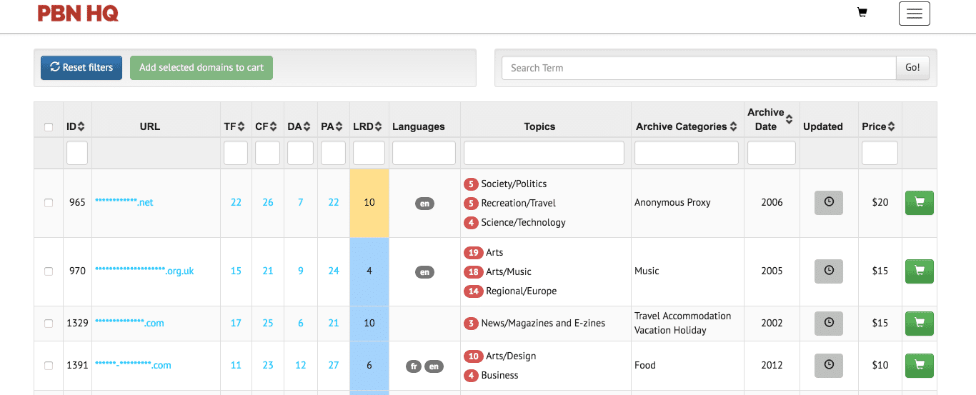Click the clock icon in row 970
Screen dimensions: 976x395
click(829, 271)
